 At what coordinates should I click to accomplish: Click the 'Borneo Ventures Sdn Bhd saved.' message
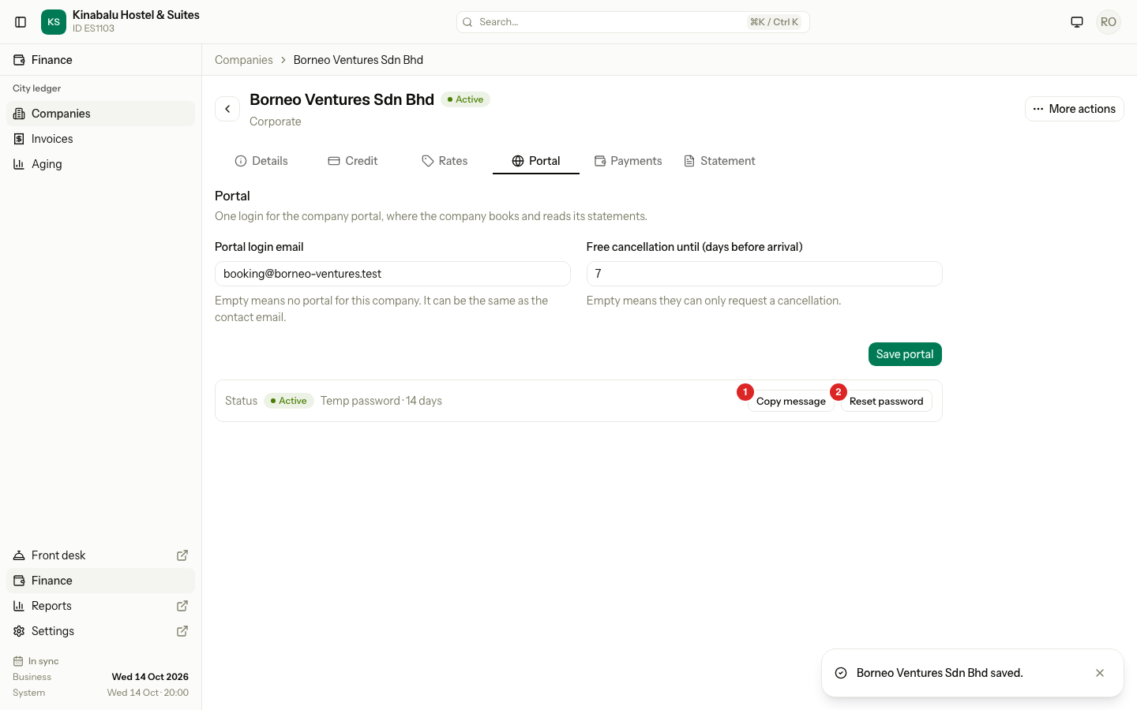pyautogui.click(x=940, y=673)
